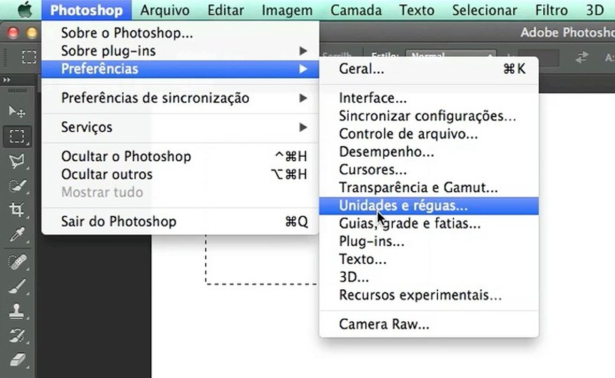615x378 pixels.
Task: Open the Filtro menu
Action: point(551,10)
